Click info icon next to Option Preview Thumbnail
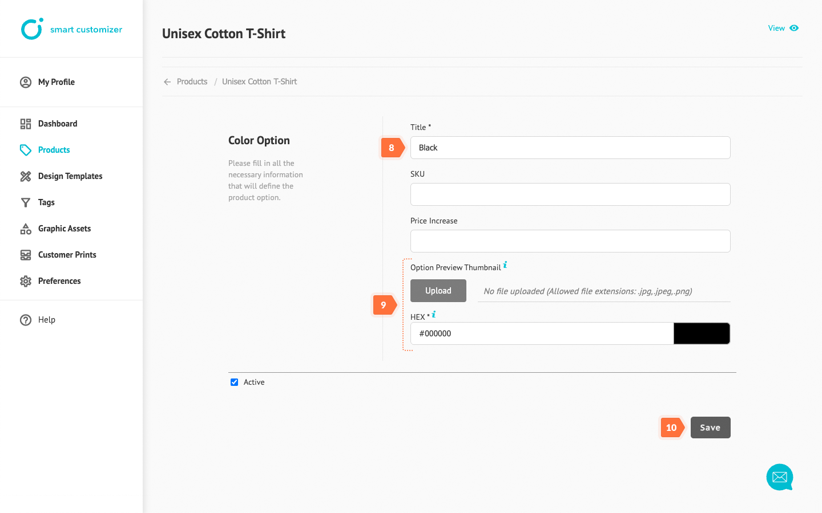Screen dimensions: 822x513 pos(505,264)
